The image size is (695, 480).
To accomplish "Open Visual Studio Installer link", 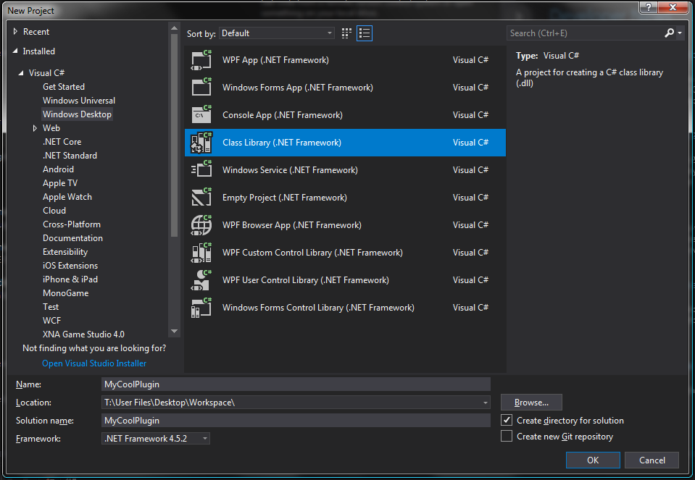I will [x=94, y=363].
